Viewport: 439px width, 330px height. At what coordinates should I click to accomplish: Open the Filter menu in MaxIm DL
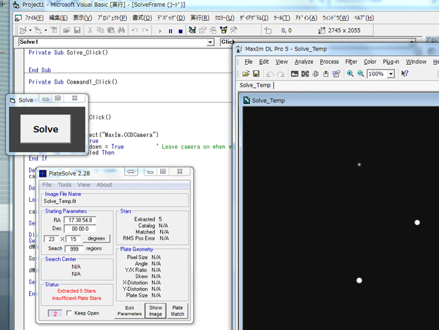(x=351, y=62)
